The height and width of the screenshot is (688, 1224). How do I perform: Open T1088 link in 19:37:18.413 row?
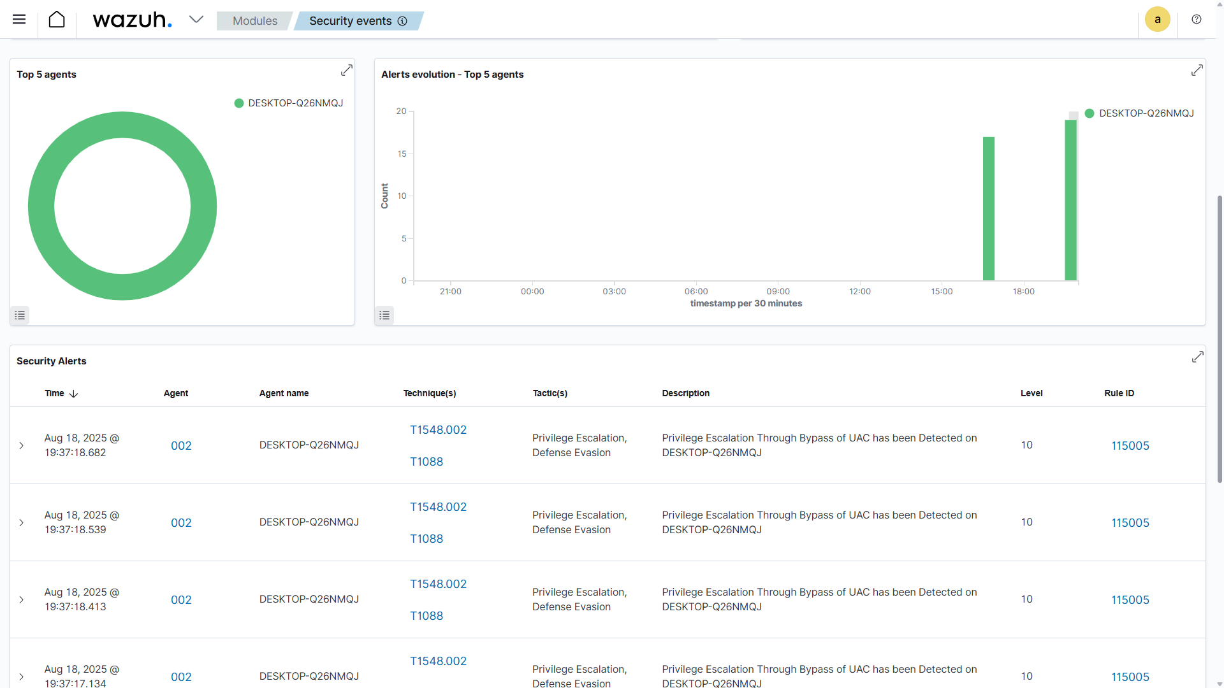[426, 616]
